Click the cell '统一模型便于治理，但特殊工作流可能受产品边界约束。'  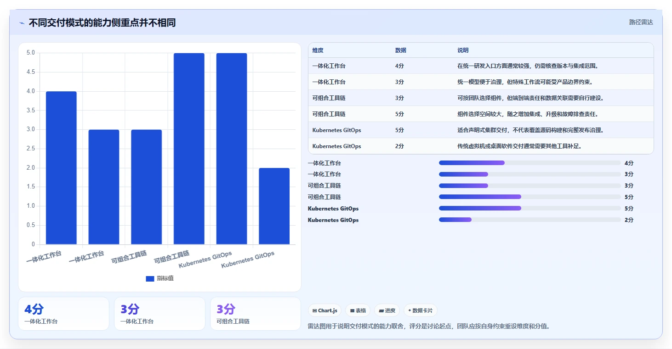coord(525,82)
